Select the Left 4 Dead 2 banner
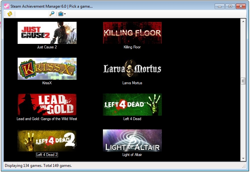The height and width of the screenshot is (172, 250). (x=47, y=140)
